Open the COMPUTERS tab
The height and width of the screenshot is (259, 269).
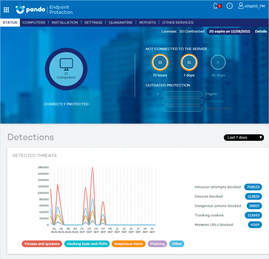pyautogui.click(x=34, y=23)
